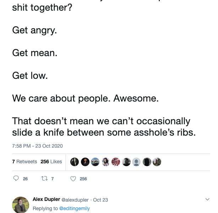This screenshot has height=213, width=218.
Task: Like the tweet with the heart icon
Action: click(73, 179)
